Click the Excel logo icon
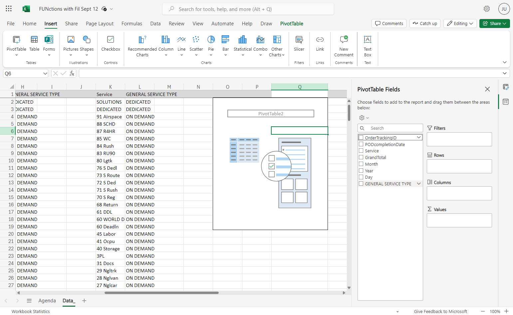Viewport: 513px width, 315px height. point(26,9)
